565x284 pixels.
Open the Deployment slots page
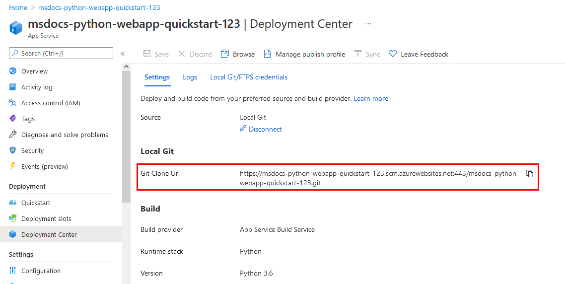[46, 219]
